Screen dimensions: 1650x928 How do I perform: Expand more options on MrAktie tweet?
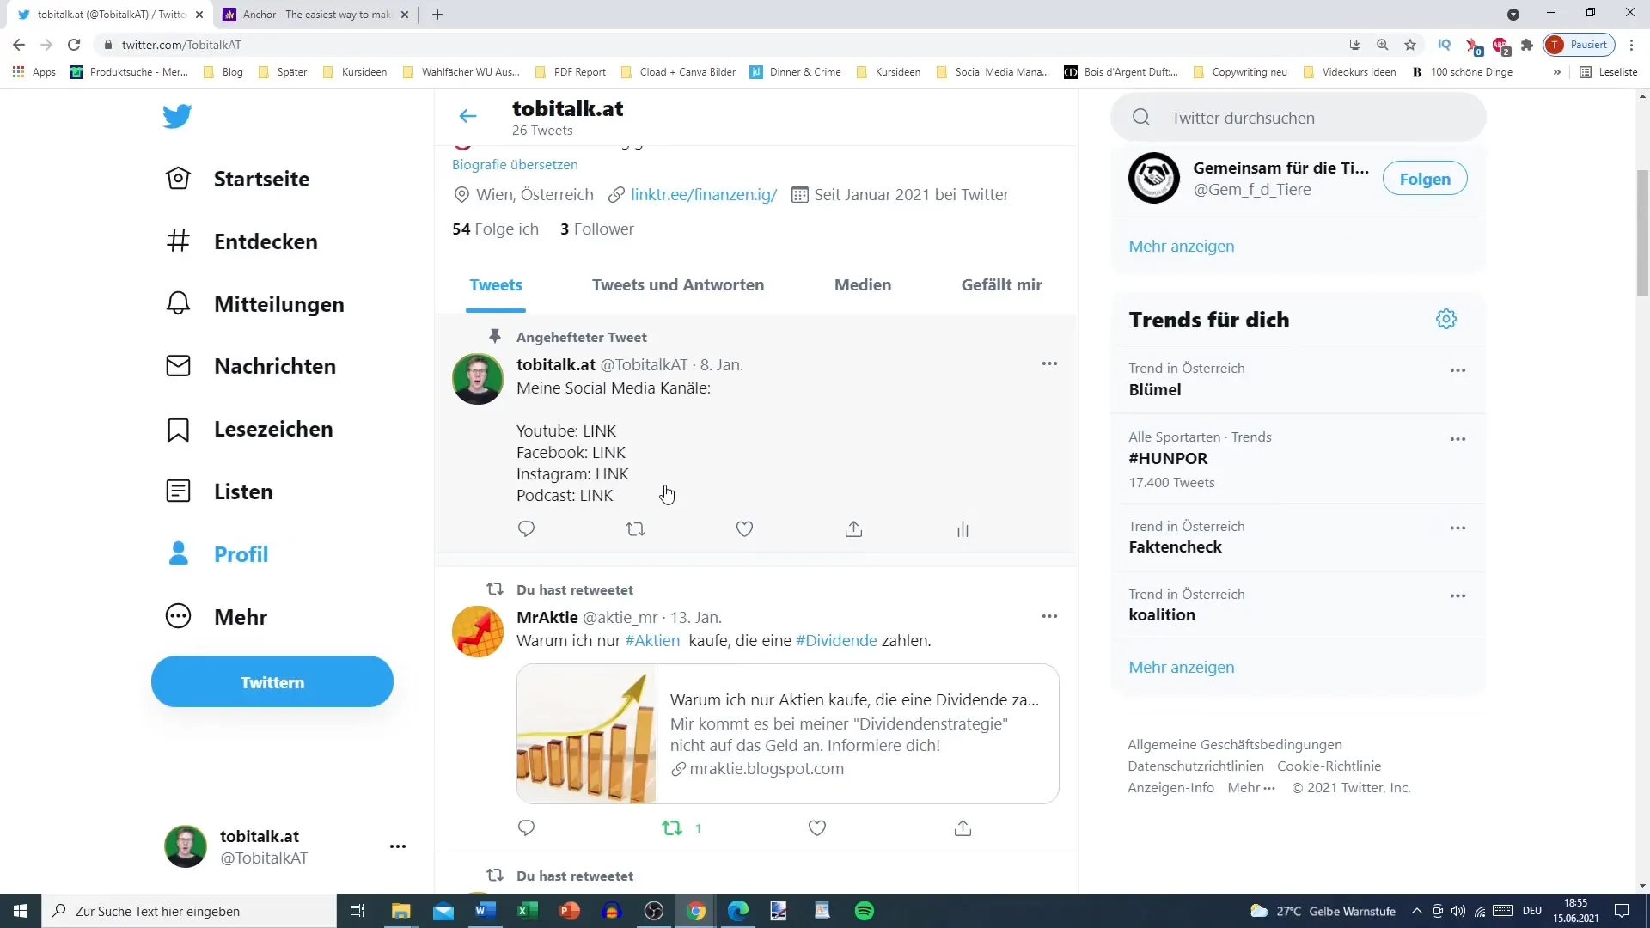(x=1048, y=615)
